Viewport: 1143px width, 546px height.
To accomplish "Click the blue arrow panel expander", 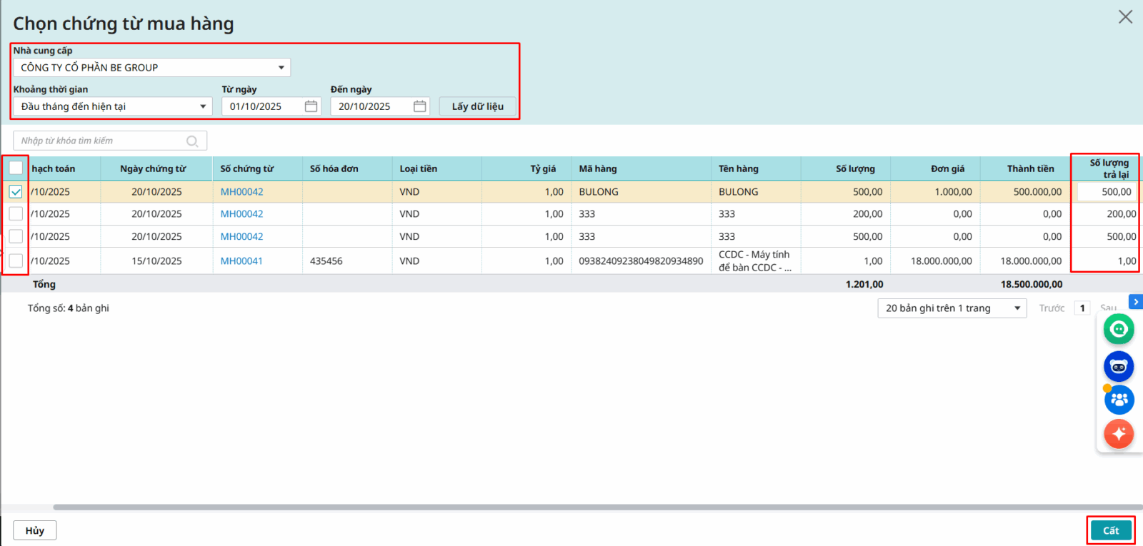I will tap(1135, 302).
